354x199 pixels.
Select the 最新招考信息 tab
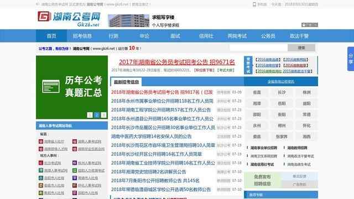tap(126, 82)
